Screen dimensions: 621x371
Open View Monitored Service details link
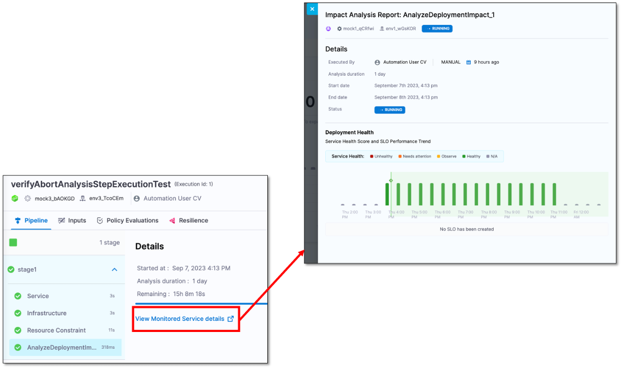180,319
